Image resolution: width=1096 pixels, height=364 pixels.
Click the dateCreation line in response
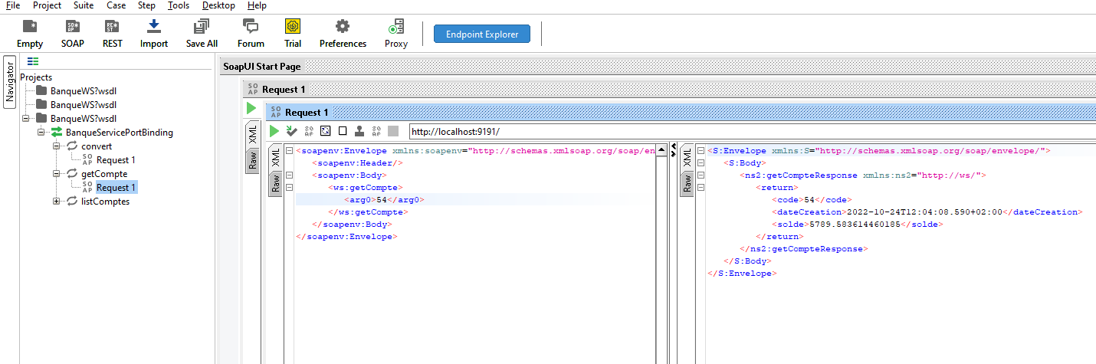coord(927,212)
